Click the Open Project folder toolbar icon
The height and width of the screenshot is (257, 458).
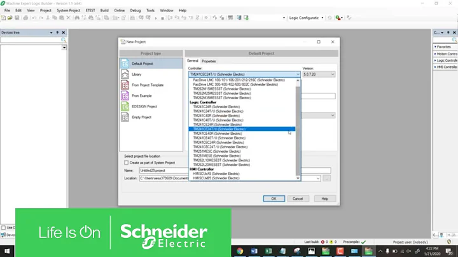tap(10, 18)
